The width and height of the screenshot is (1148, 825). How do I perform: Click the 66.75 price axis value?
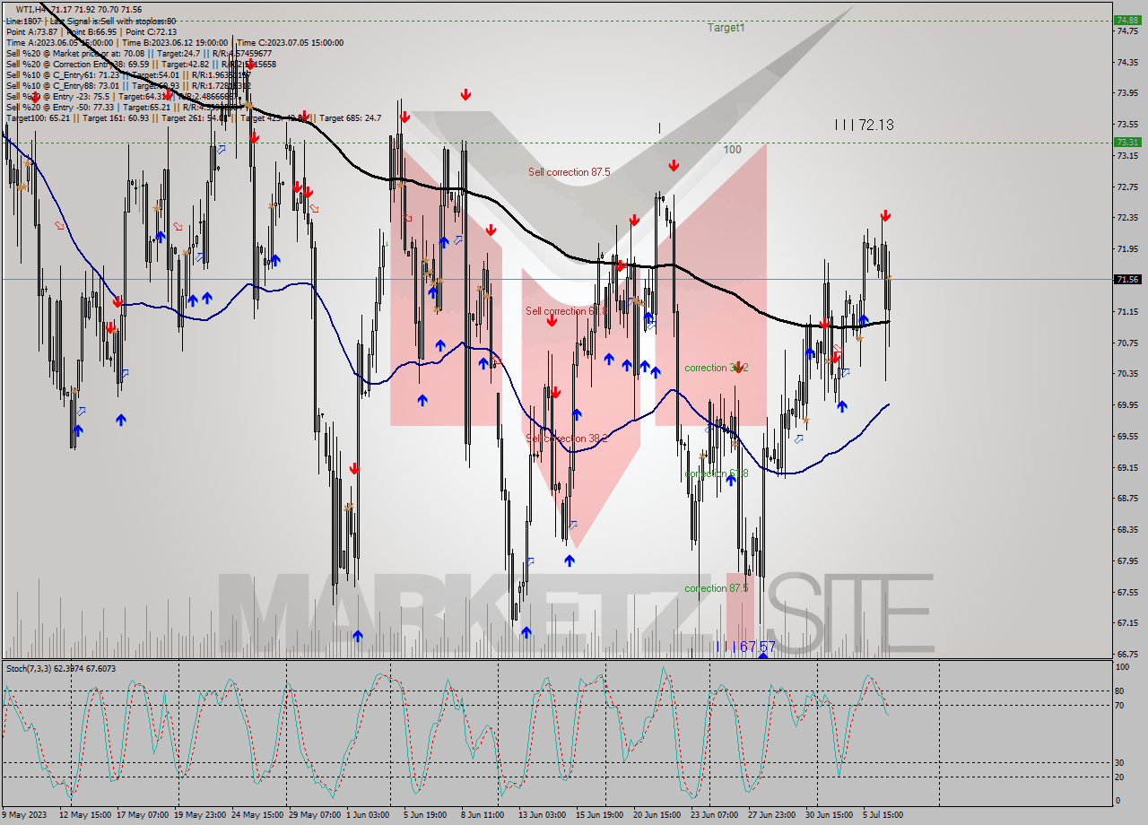(x=1126, y=654)
